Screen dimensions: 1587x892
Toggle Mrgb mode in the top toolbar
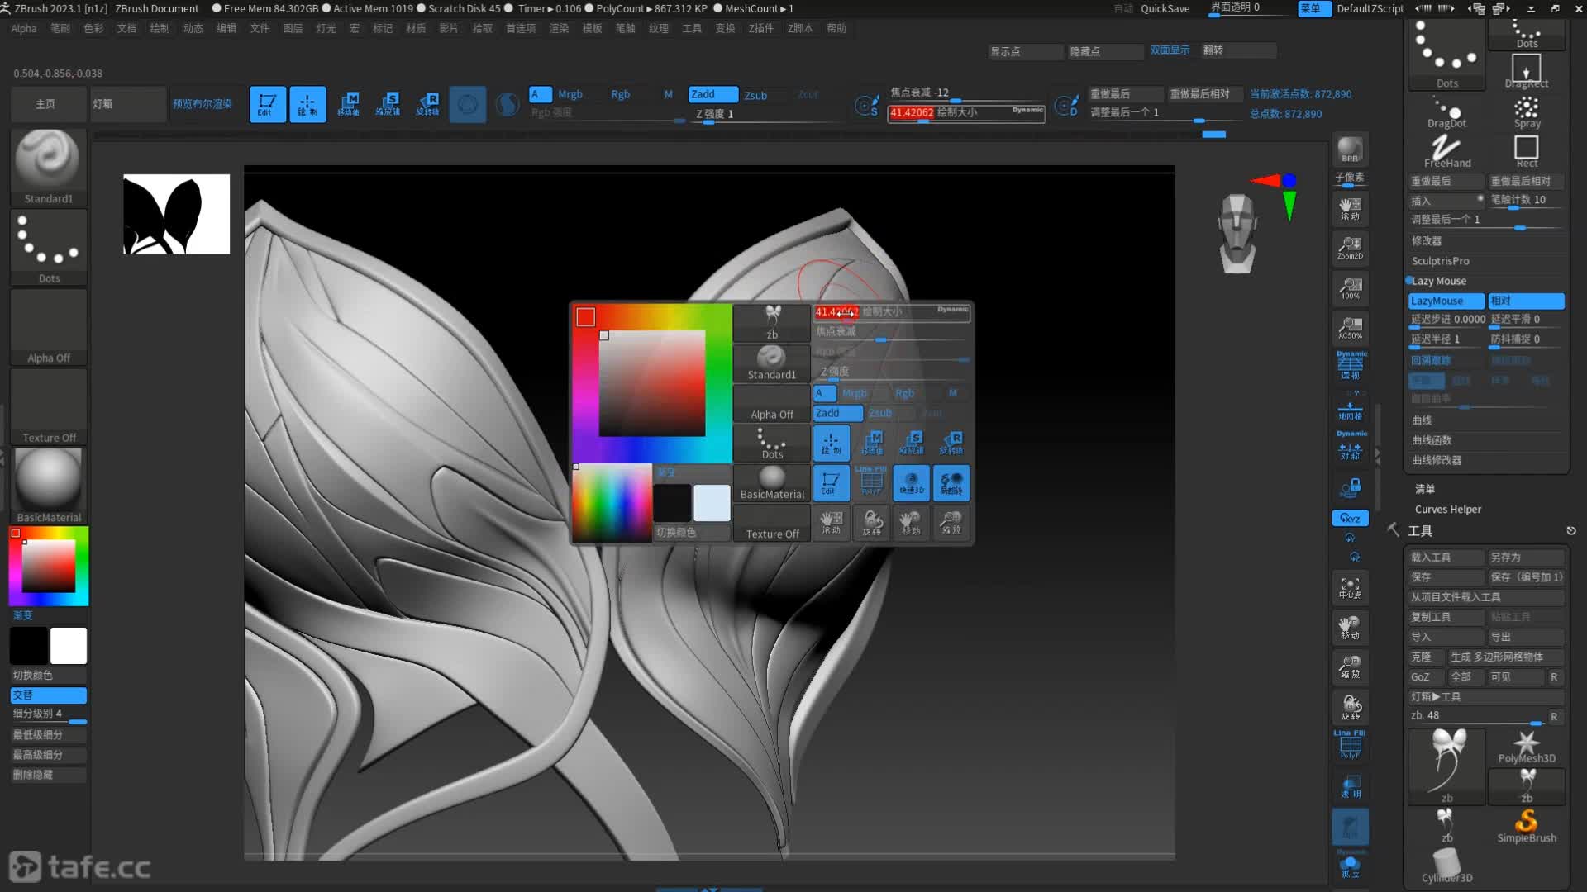point(570,94)
